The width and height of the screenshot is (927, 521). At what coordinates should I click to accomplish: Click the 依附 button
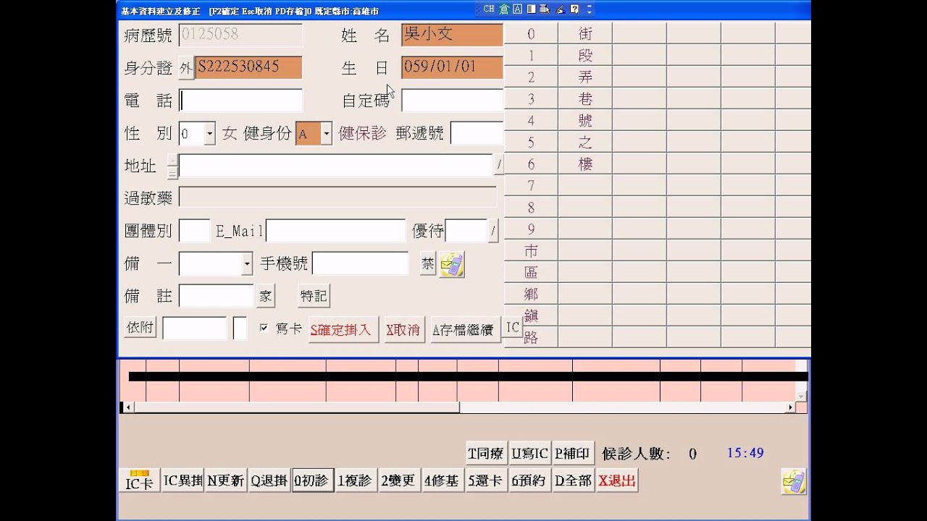(140, 327)
